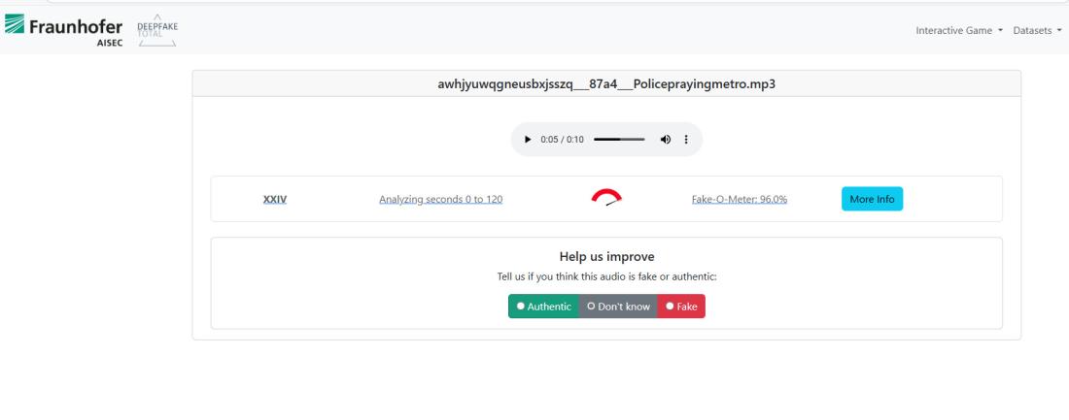1069x420 pixels.
Task: Choose the Don't know option
Action: tap(618, 307)
